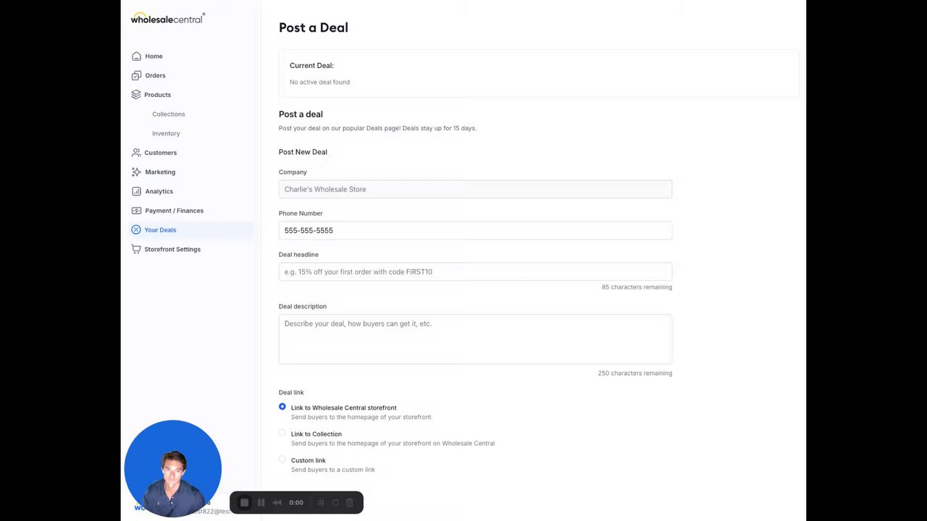Click the Home house icon in sidebar

click(136, 56)
